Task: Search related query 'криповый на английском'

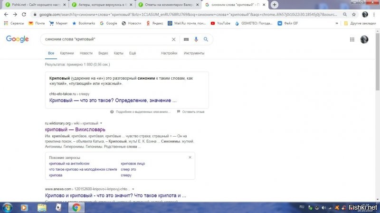Action: pyautogui.click(x=69, y=164)
